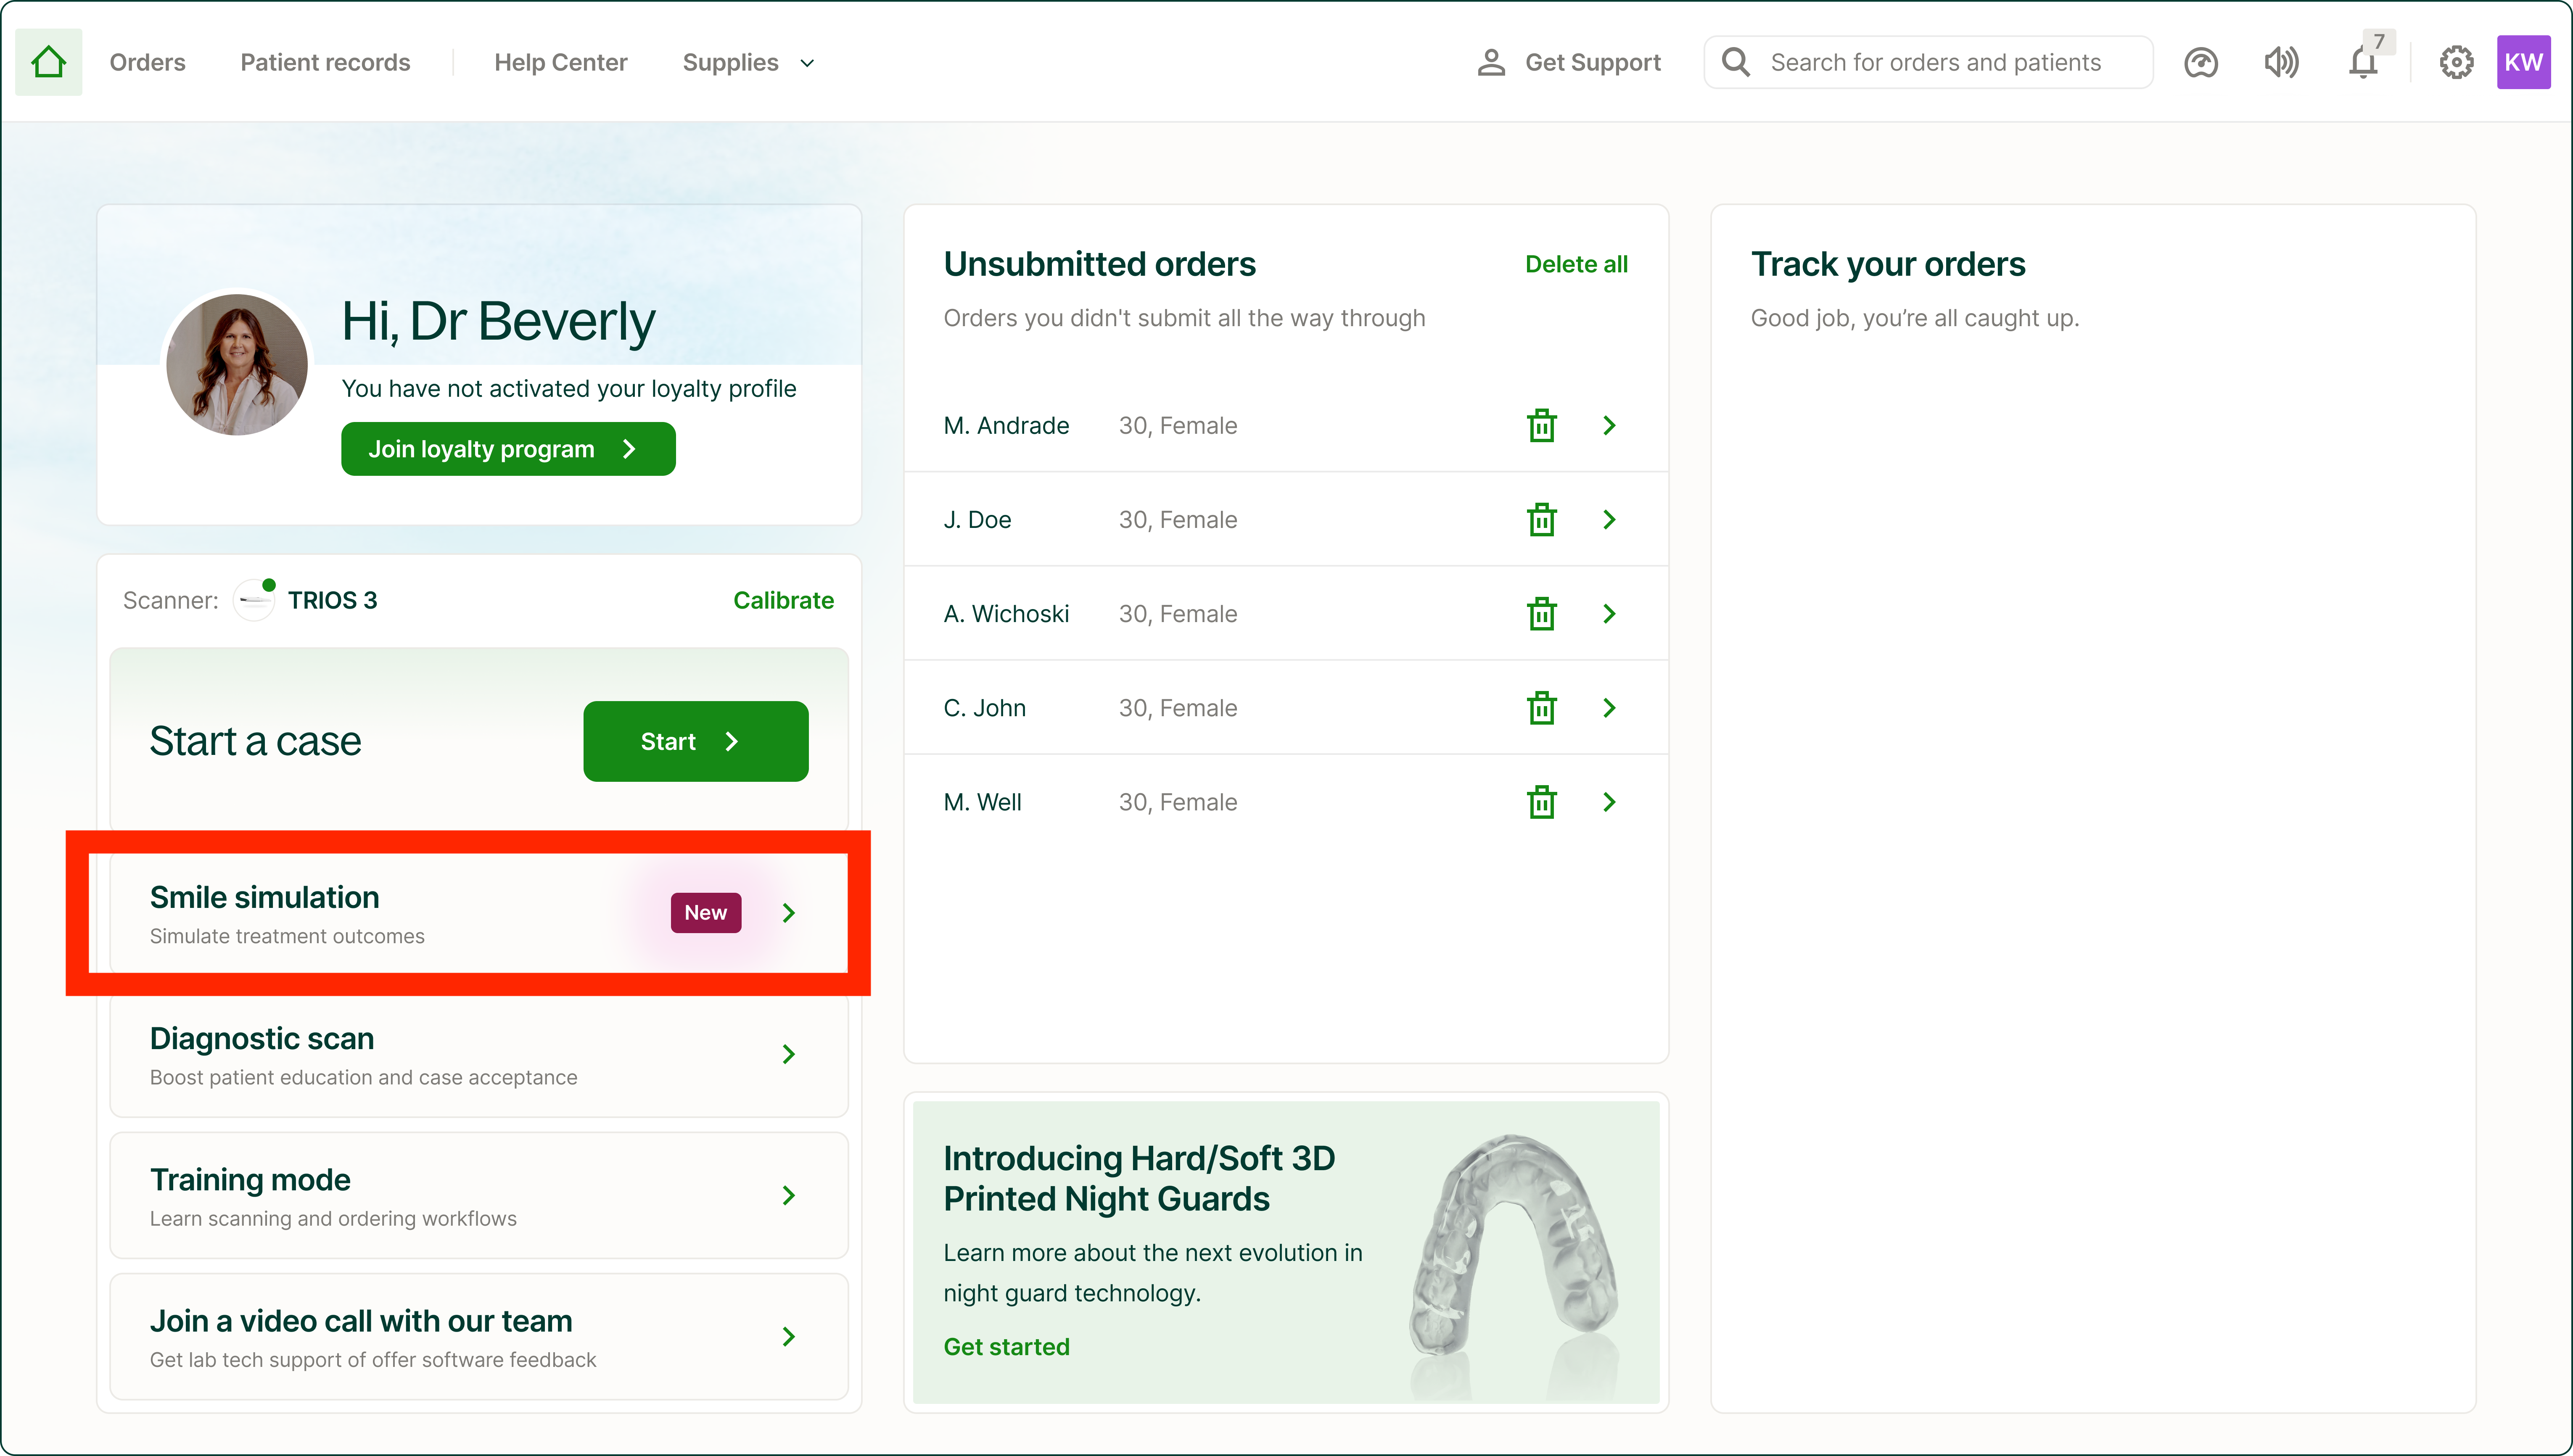This screenshot has width=2573, height=1456.
Task: Go to the Orders menu item
Action: pyautogui.click(x=147, y=62)
